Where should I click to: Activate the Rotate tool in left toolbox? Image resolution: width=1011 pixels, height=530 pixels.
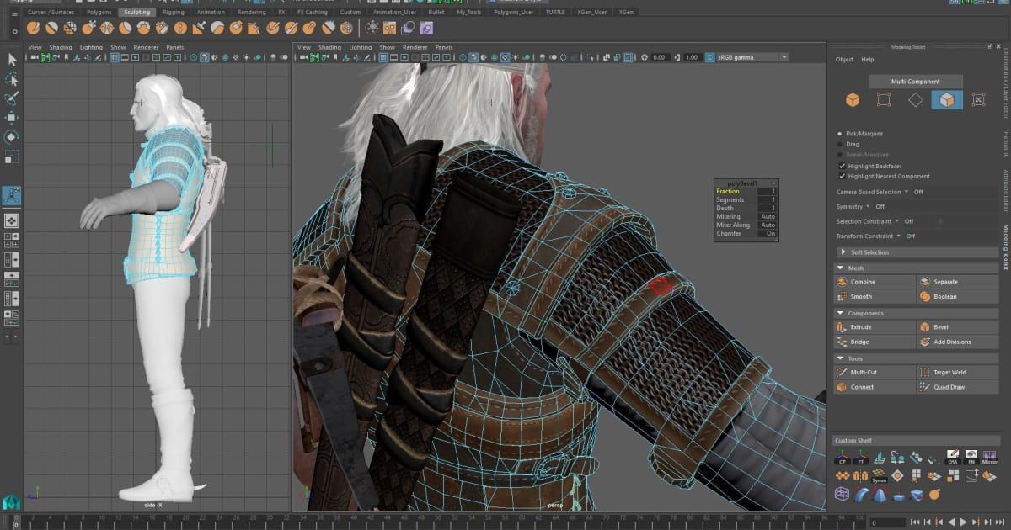[12, 137]
